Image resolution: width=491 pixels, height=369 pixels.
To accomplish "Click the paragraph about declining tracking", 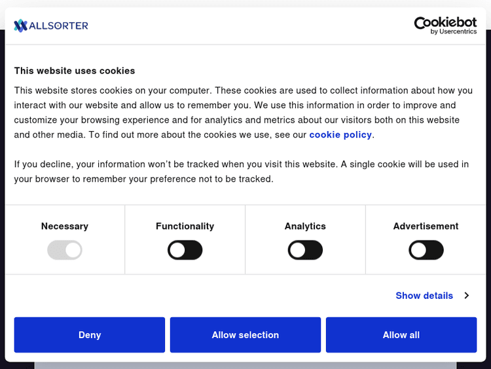I will [x=242, y=171].
